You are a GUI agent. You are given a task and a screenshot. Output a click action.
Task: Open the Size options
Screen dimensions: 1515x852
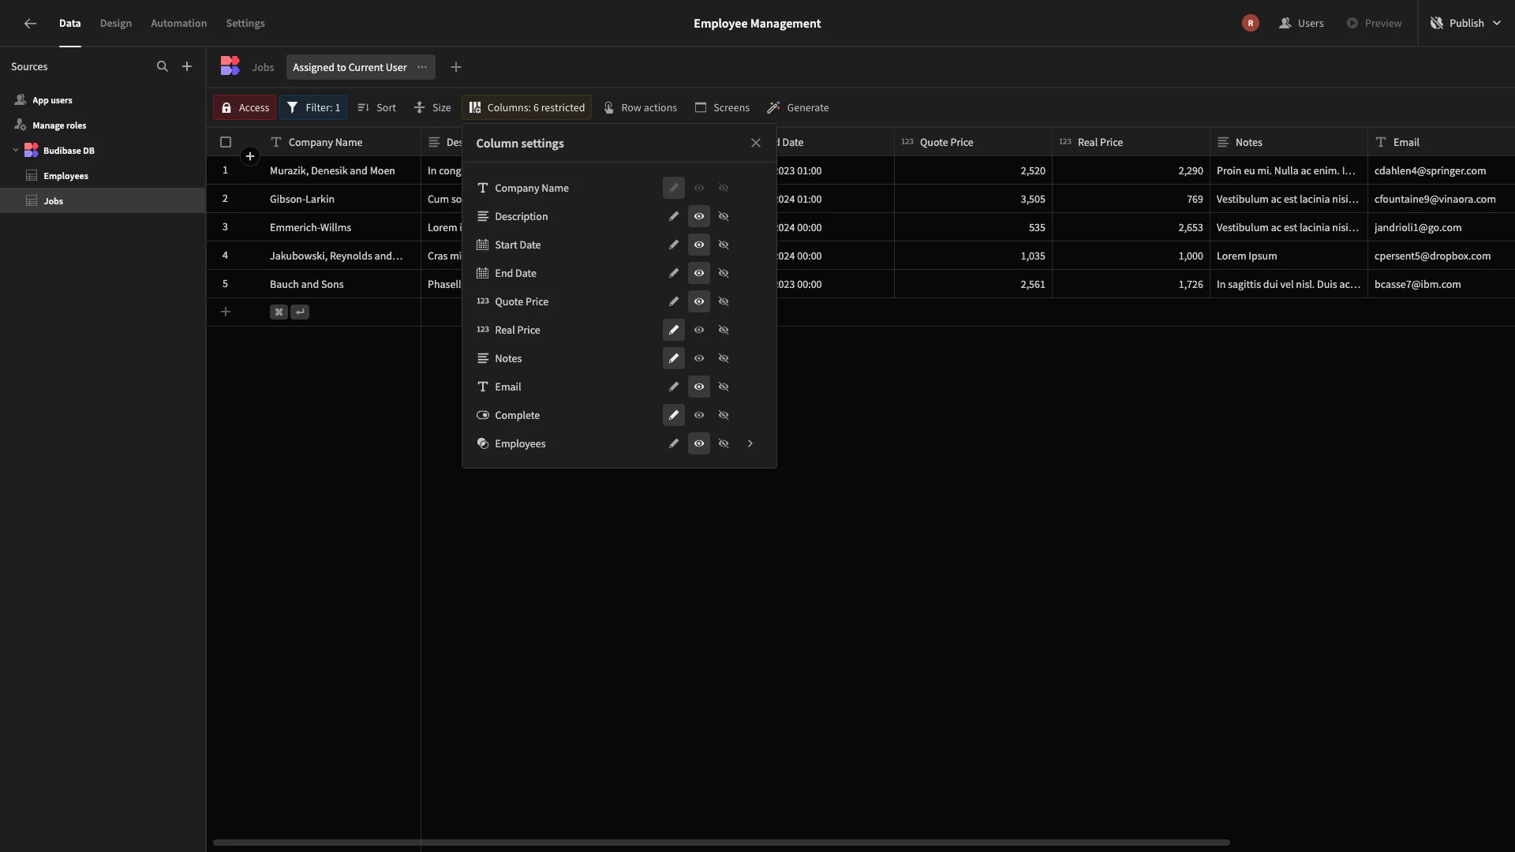[x=433, y=107]
